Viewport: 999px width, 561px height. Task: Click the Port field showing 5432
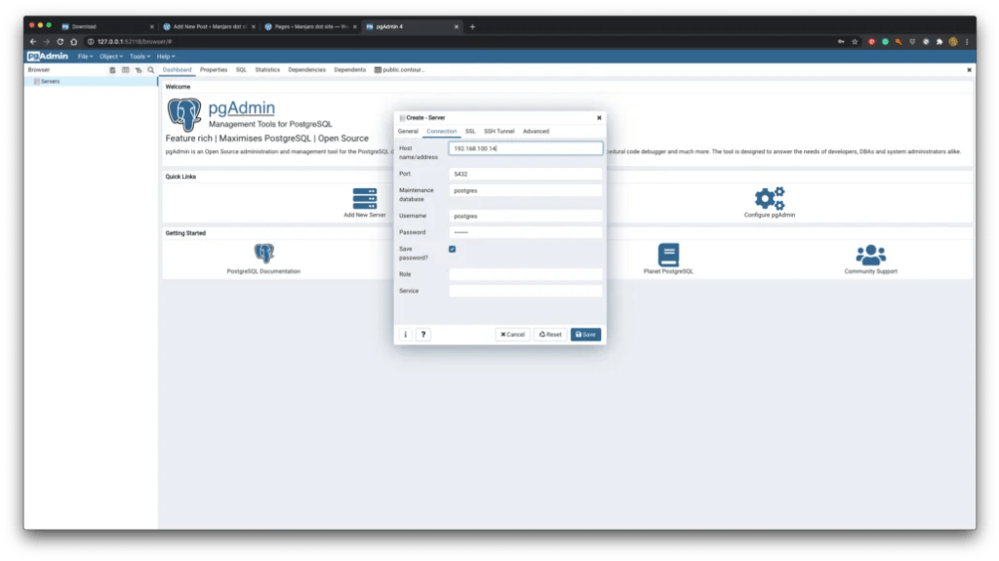click(526, 174)
